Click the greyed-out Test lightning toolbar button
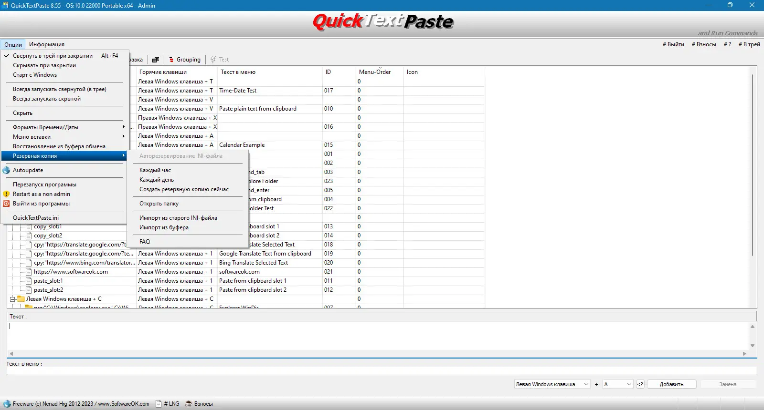The image size is (764, 410). pos(220,60)
